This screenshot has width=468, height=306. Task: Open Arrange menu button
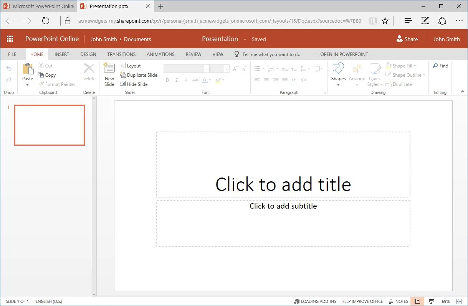tap(357, 75)
